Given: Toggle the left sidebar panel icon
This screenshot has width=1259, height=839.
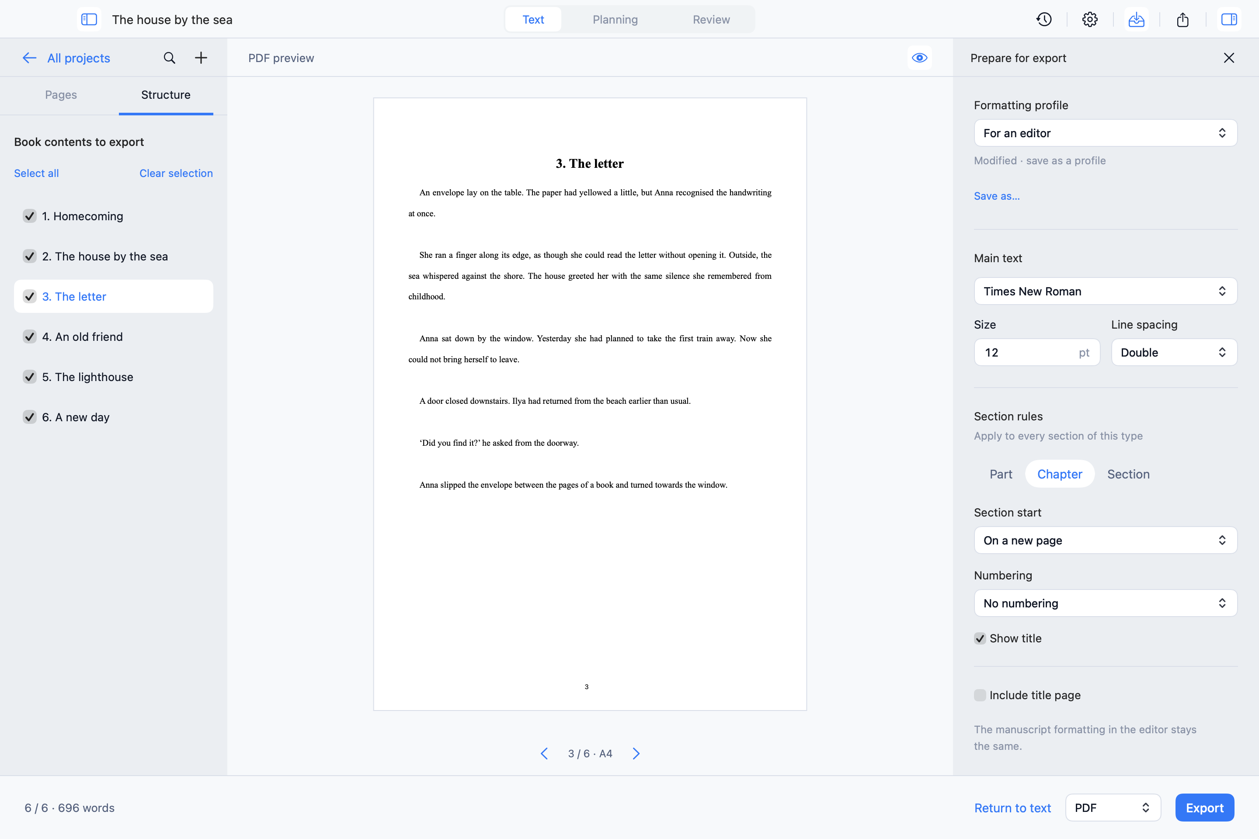Looking at the screenshot, I should 89,20.
